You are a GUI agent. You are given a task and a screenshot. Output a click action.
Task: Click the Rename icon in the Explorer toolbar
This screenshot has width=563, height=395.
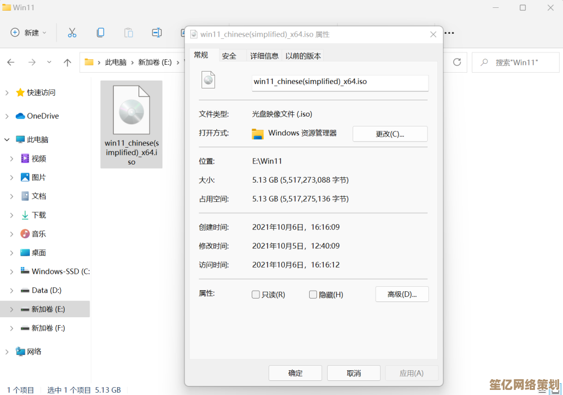157,33
